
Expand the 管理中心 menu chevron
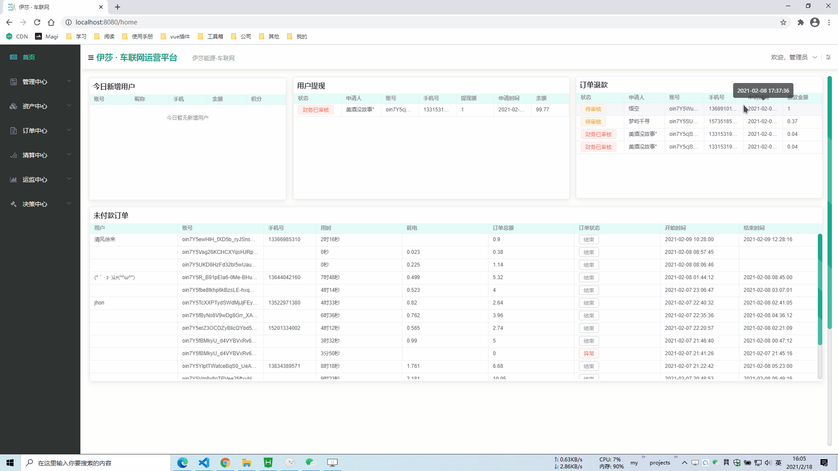pyautogui.click(x=69, y=81)
